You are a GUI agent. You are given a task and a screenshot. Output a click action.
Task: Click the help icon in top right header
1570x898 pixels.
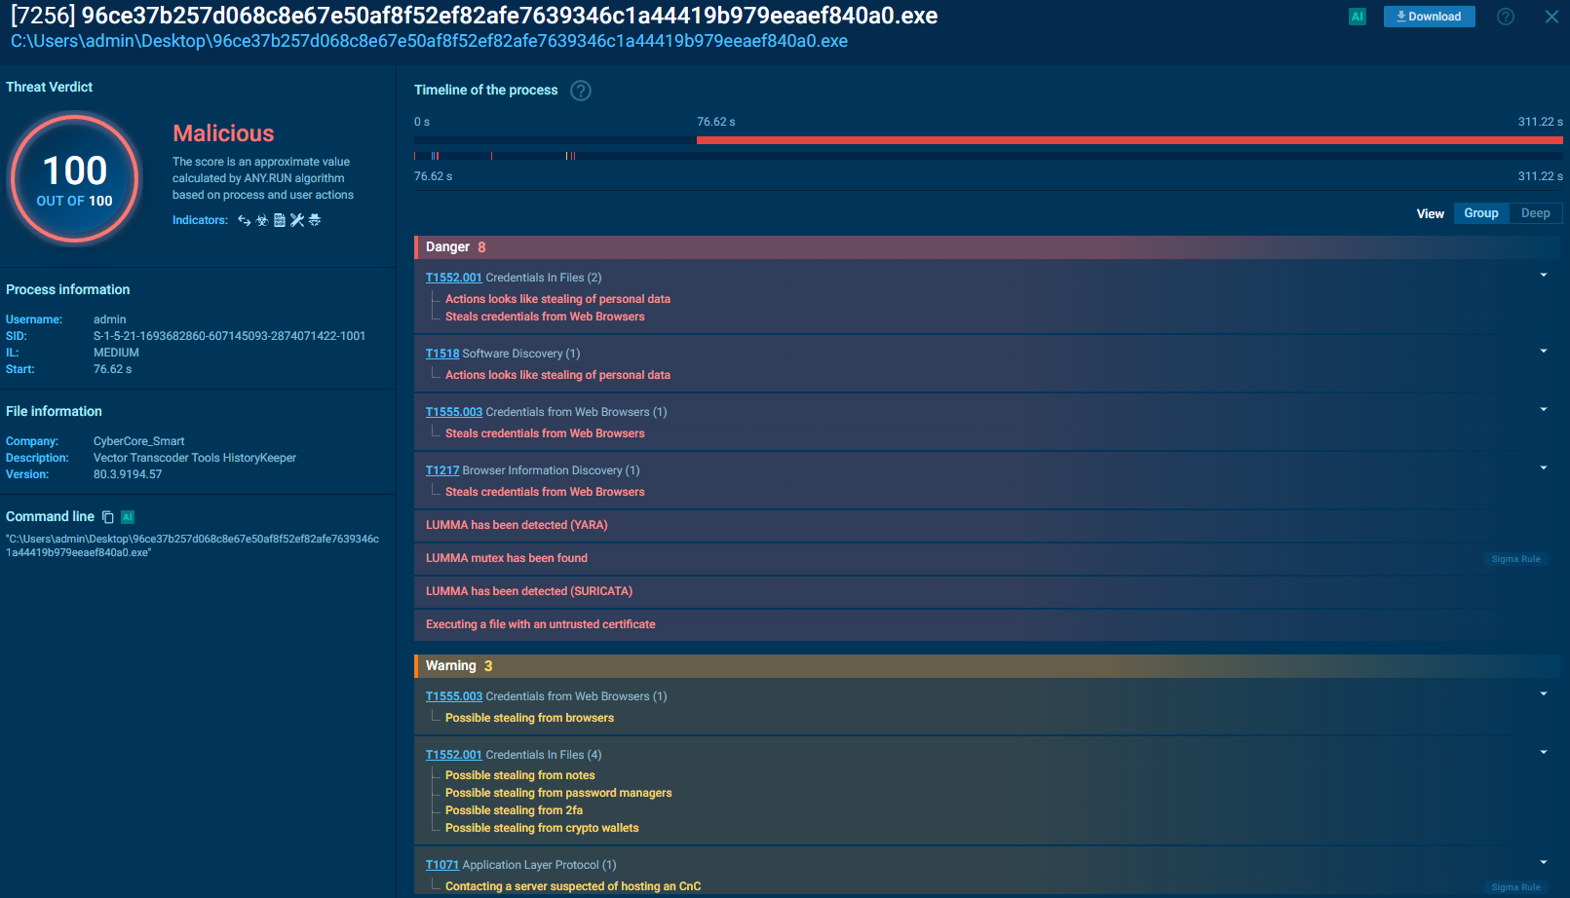click(1506, 17)
